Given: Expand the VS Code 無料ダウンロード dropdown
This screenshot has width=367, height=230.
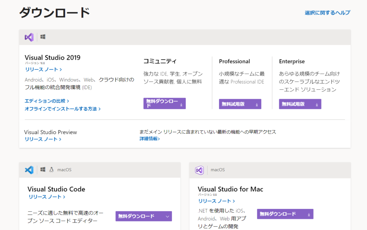Looking at the screenshot, I should [x=144, y=216].
